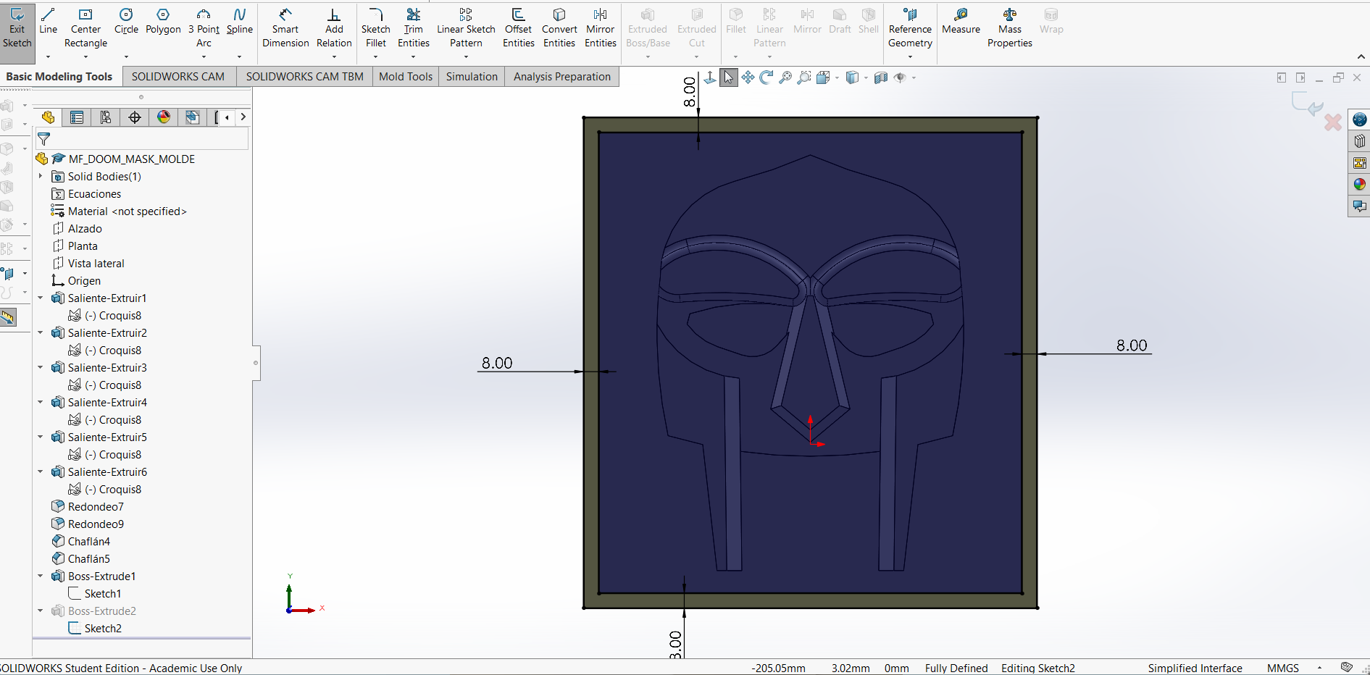
Task: Open the Display Style dropdown arrow
Action: pyautogui.click(x=866, y=77)
